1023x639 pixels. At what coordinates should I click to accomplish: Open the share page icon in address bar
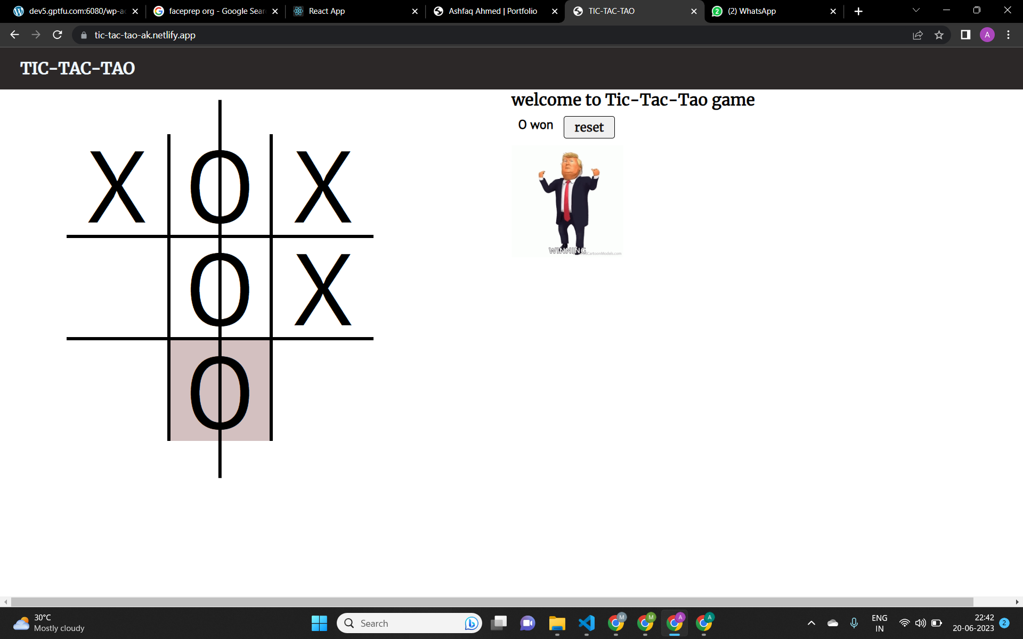918,35
